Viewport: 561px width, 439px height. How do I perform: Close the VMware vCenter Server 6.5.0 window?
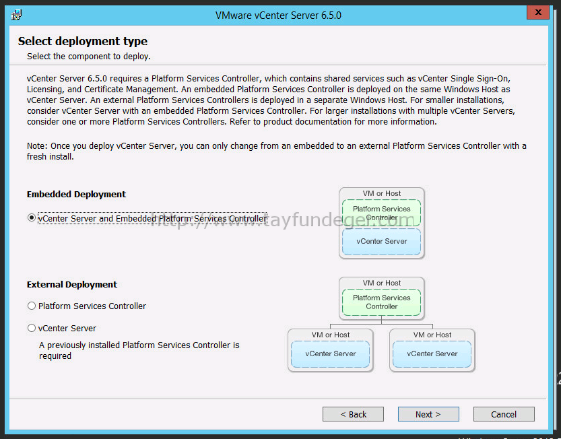click(x=537, y=13)
